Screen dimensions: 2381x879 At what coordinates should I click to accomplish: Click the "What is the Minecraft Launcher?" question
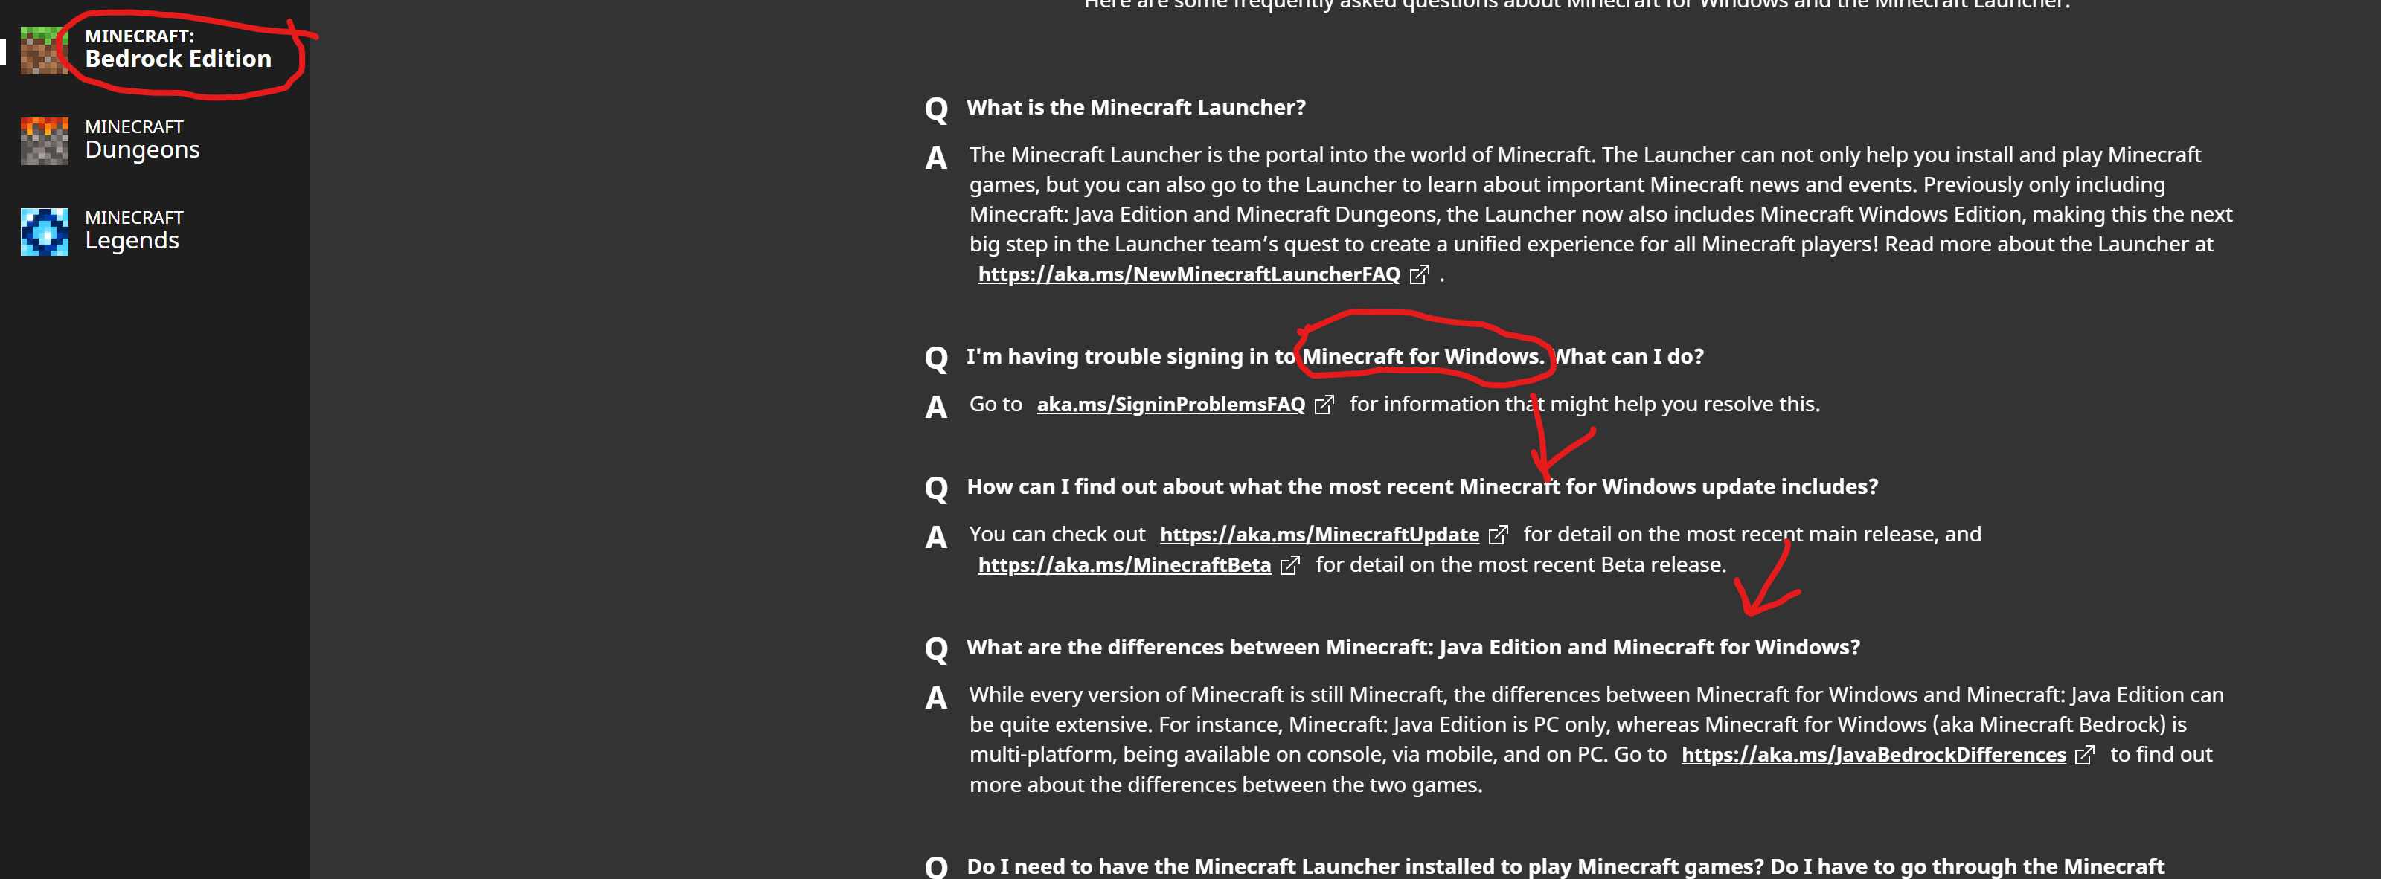coord(1135,107)
